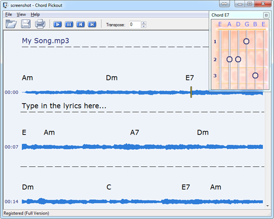Select the Dm chord at 00:14
274x219 pixels.
tap(28, 187)
